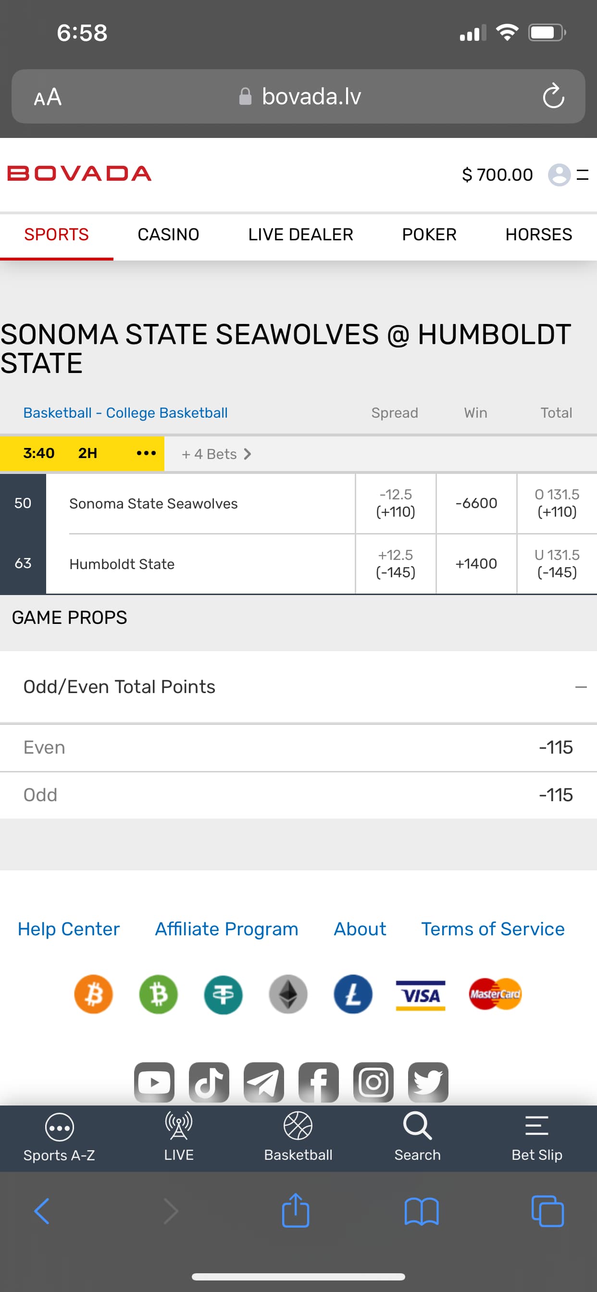Select Even at -115 odds
This screenshot has width=597, height=1292.
click(x=555, y=747)
